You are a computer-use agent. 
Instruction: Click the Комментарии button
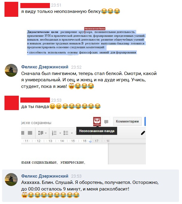pyautogui.click(x=127, y=121)
